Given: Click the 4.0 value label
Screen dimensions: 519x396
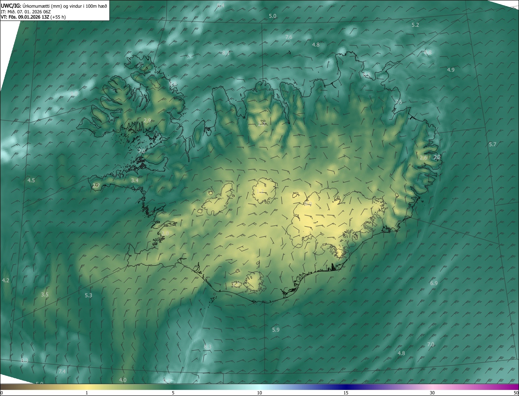Looking at the screenshot, I should pos(123,380).
